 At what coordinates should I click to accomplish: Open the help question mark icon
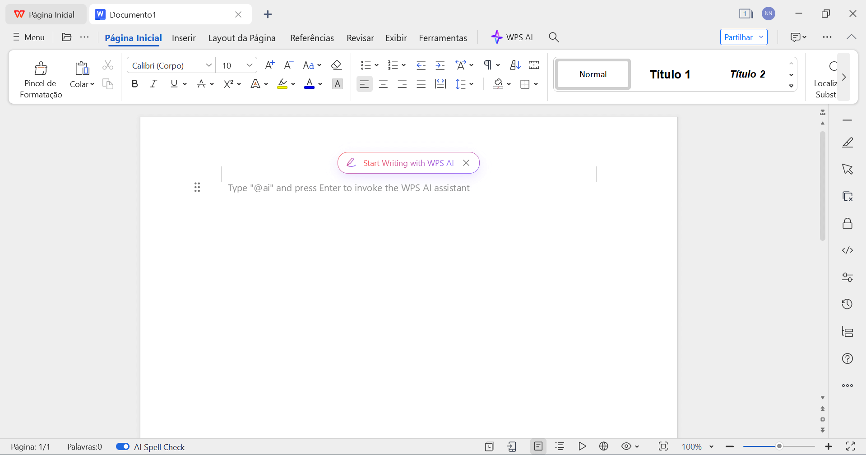(847, 358)
